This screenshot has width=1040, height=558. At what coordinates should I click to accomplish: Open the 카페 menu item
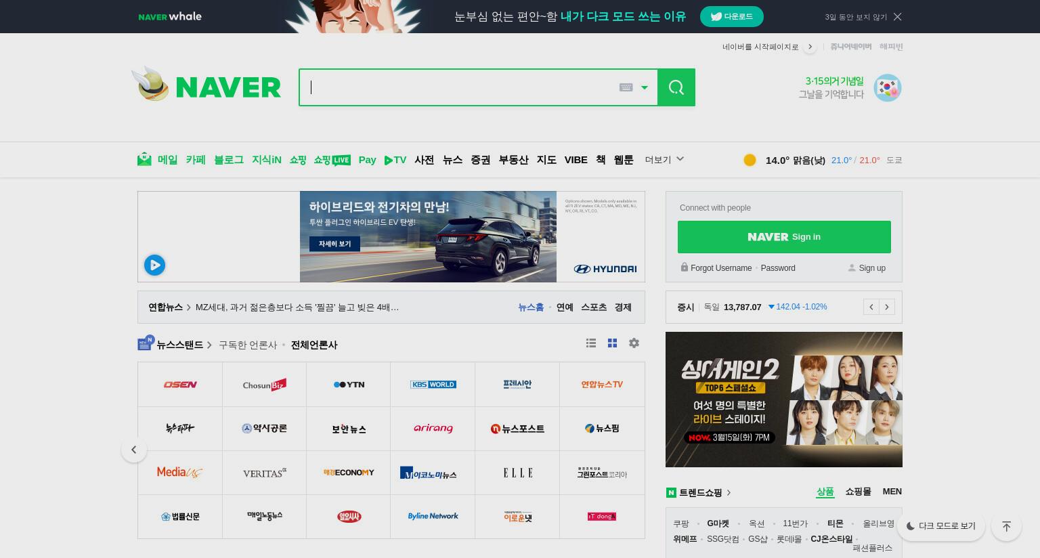pos(196,160)
